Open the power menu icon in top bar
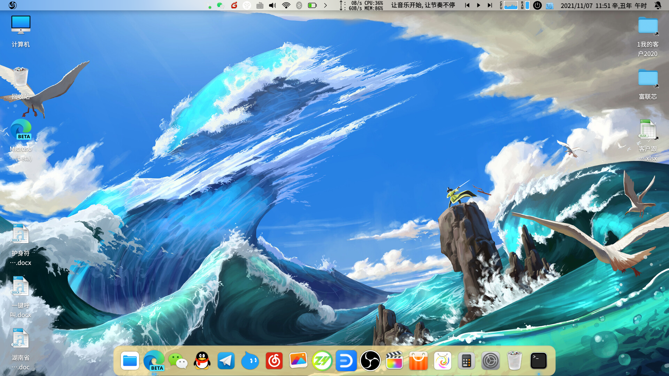The height and width of the screenshot is (376, 669). pos(537,5)
